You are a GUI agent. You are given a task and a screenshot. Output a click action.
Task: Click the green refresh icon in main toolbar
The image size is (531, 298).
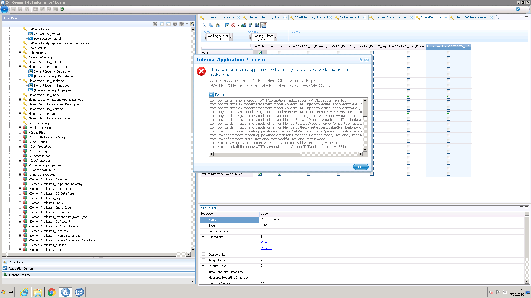(x=62, y=9)
